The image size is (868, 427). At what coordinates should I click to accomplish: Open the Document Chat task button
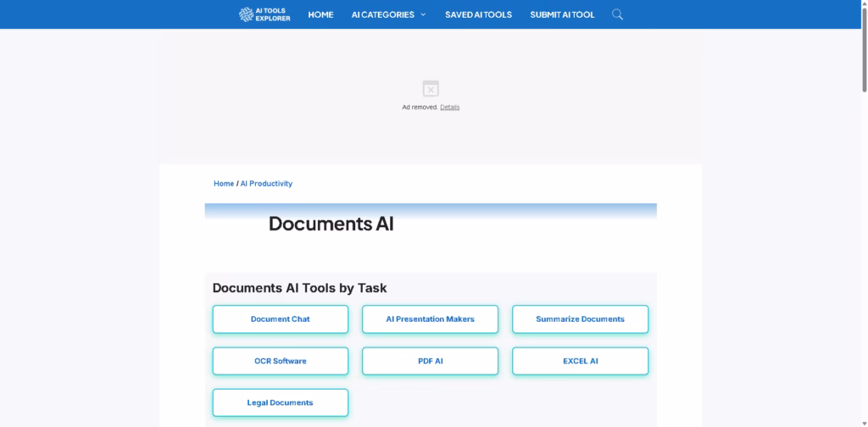(x=280, y=319)
